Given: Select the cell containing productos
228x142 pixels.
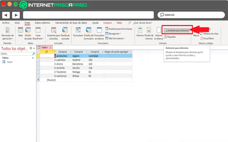Looking at the screenshot, I should (x=64, y=56).
